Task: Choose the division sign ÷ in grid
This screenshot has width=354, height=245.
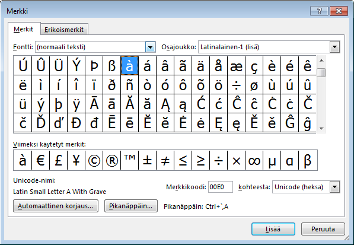Action: click(x=236, y=85)
